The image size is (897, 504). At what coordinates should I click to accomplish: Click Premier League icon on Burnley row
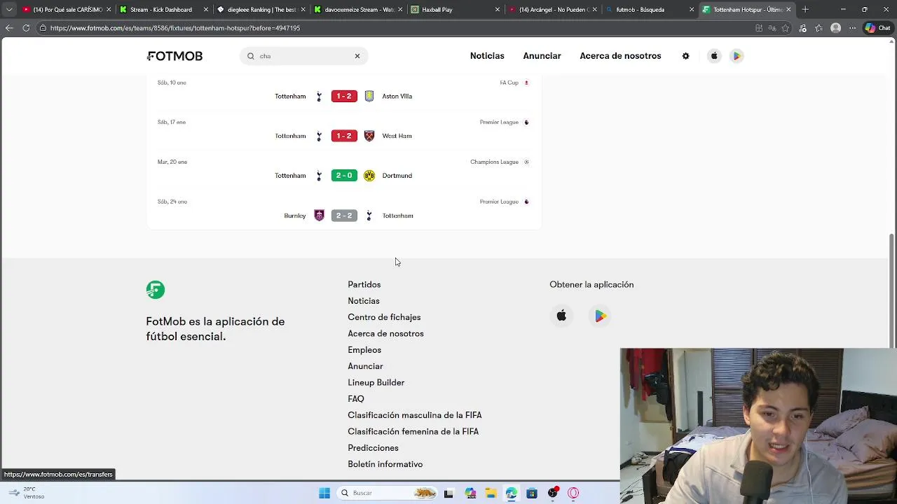[x=526, y=202]
